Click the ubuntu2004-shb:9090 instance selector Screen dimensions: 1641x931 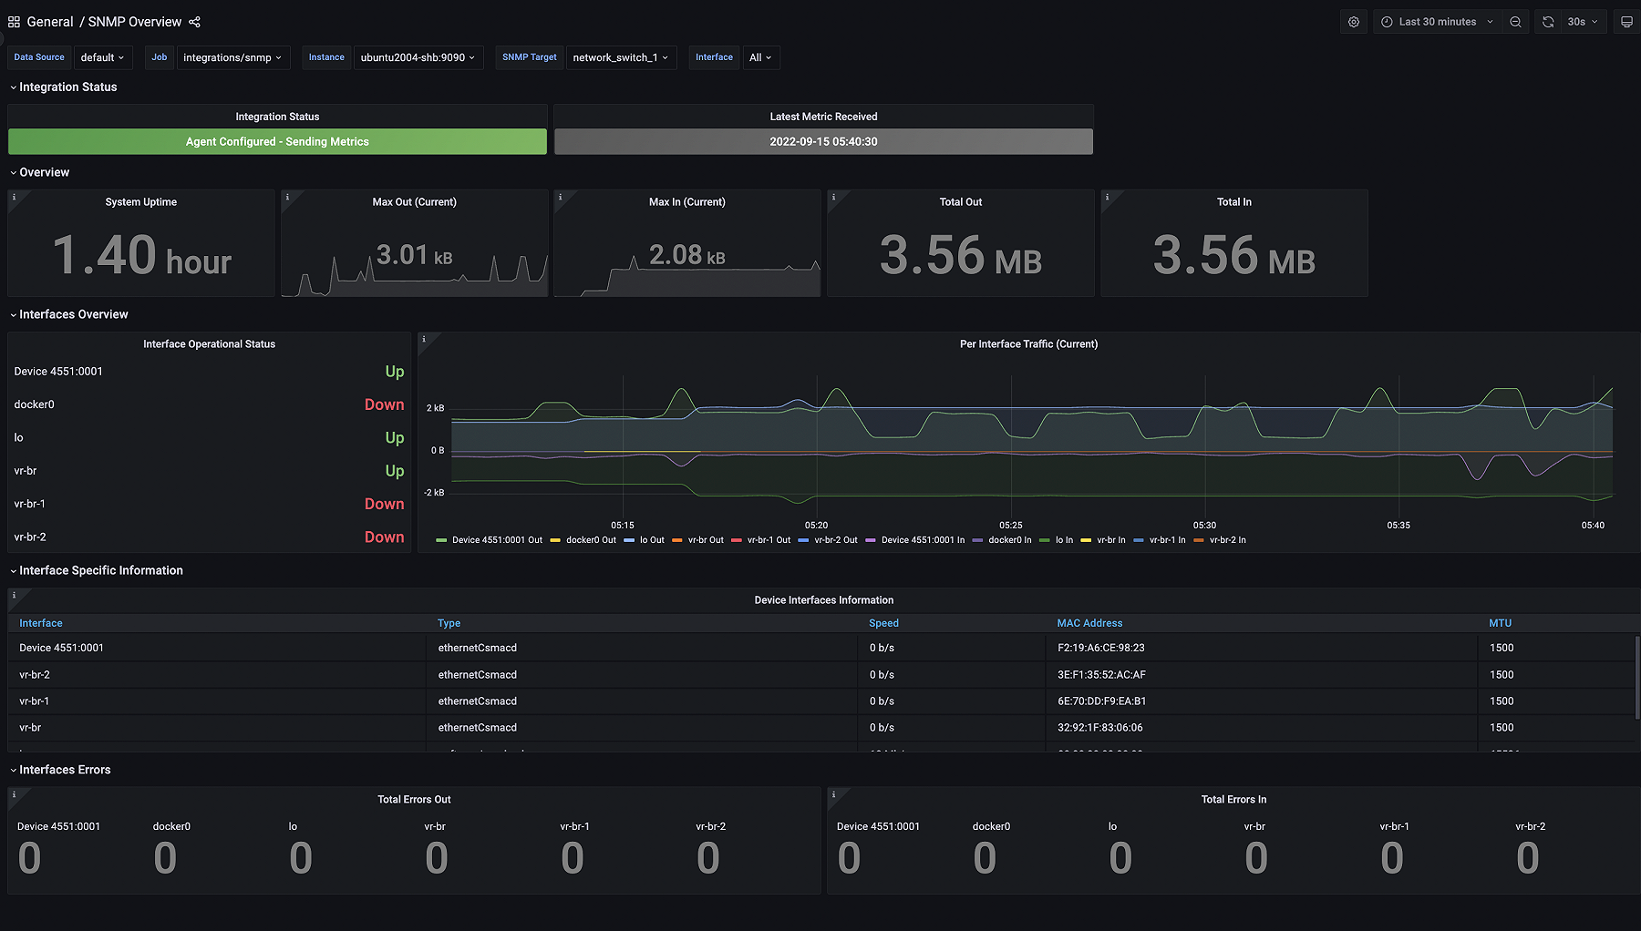point(418,57)
